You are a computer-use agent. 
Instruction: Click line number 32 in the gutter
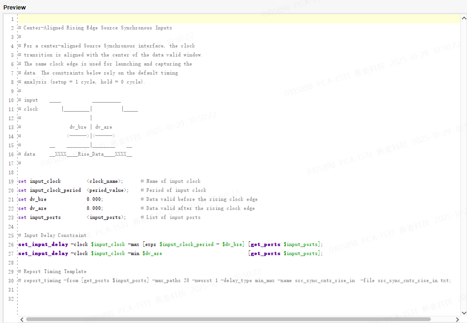point(11,299)
